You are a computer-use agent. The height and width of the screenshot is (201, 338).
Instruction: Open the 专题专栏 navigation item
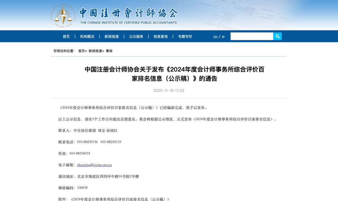click(185, 36)
